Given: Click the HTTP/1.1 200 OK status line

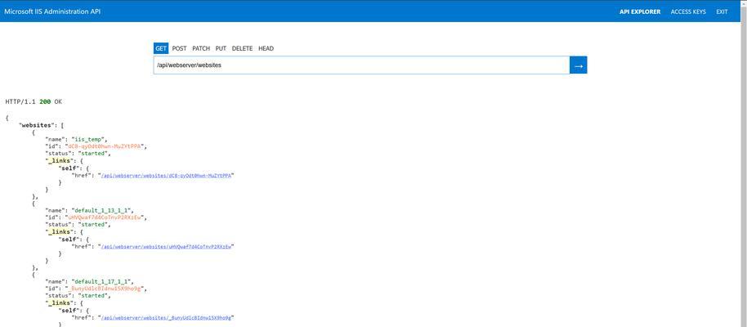Looking at the screenshot, I should (x=34, y=101).
